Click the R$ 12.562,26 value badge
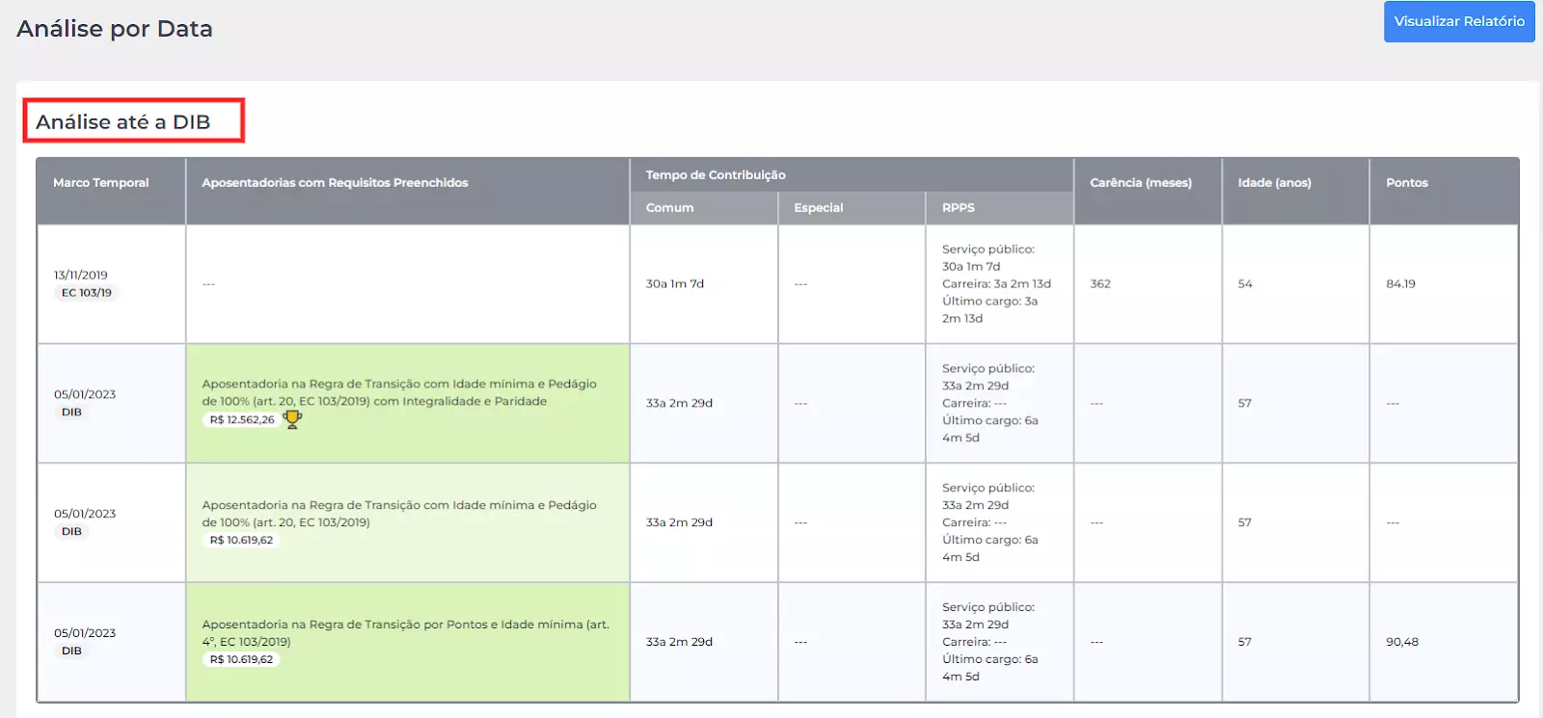 tap(242, 420)
